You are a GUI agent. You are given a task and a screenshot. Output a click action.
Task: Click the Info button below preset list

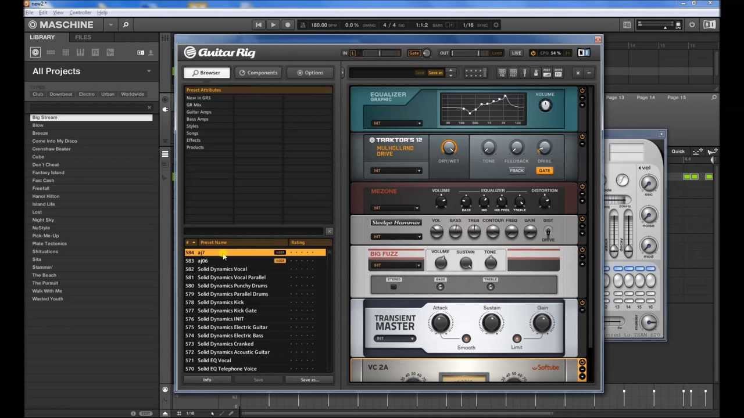207,380
